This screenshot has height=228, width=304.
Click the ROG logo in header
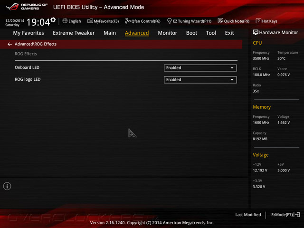click(x=12, y=7)
